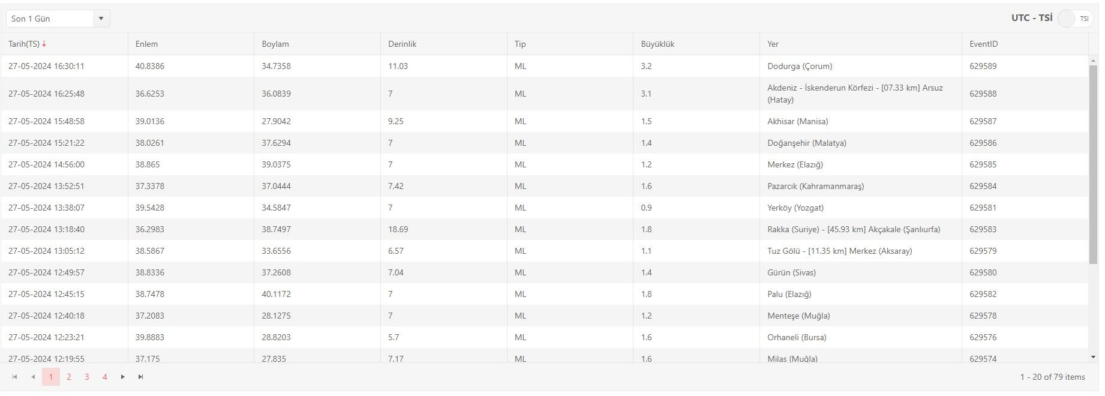Sort by EventID column header
1105x396 pixels.
[x=983, y=44]
